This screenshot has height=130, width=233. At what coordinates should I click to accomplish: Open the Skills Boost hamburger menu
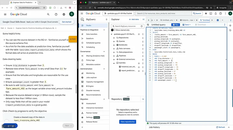[5, 14]
